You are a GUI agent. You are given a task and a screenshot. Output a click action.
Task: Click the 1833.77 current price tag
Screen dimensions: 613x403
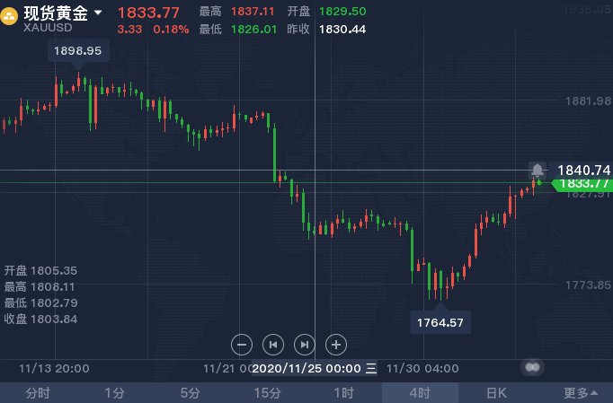point(582,183)
